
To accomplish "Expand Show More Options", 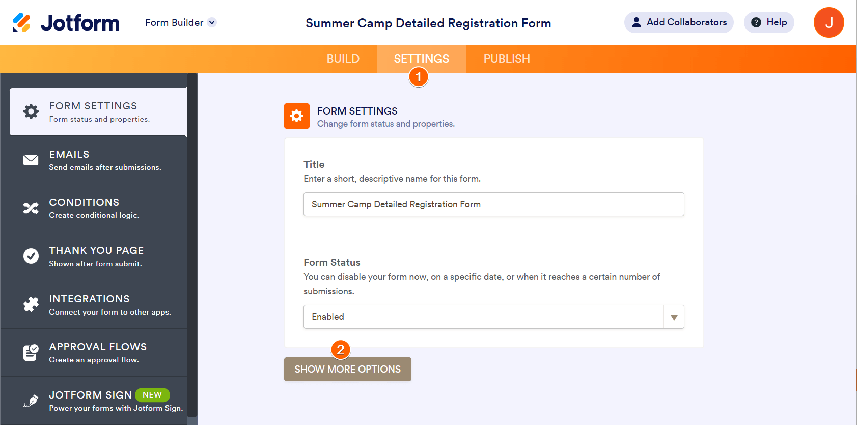I will pyautogui.click(x=348, y=370).
